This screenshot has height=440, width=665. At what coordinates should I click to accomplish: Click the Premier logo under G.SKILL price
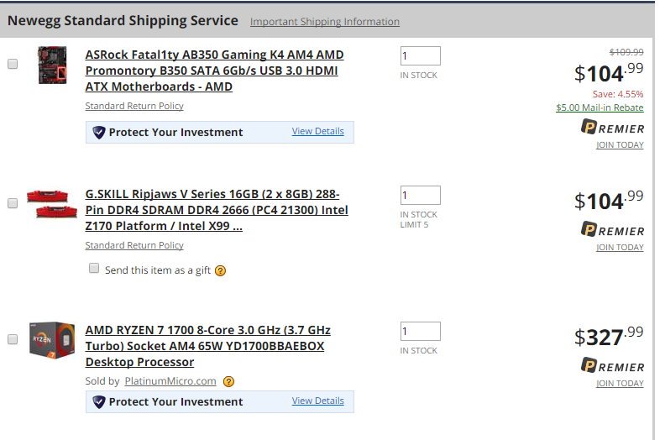tap(613, 229)
